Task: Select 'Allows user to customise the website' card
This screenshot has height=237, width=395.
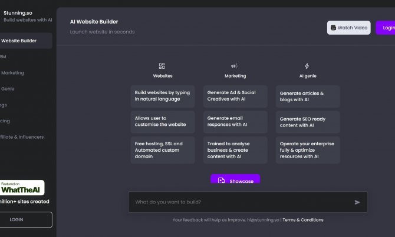Action: tap(163, 122)
